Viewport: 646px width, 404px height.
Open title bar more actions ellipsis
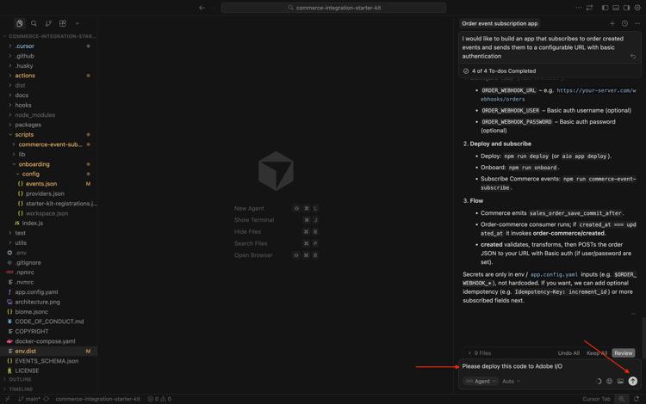pyautogui.click(x=579, y=8)
